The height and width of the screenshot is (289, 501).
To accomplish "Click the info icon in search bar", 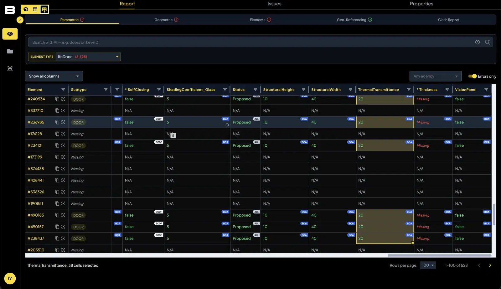I will [x=478, y=42].
